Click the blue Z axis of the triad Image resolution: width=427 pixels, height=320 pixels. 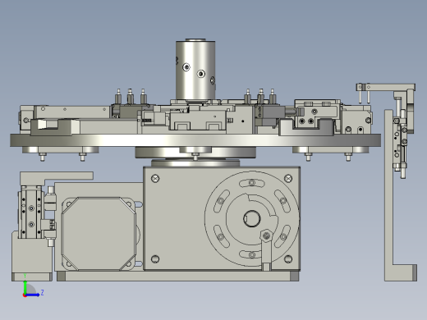click(33, 295)
